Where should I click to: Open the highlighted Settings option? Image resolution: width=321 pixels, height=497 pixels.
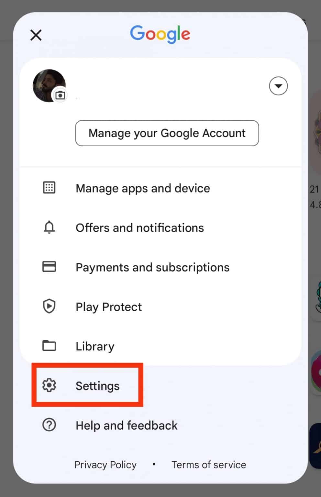tap(97, 385)
